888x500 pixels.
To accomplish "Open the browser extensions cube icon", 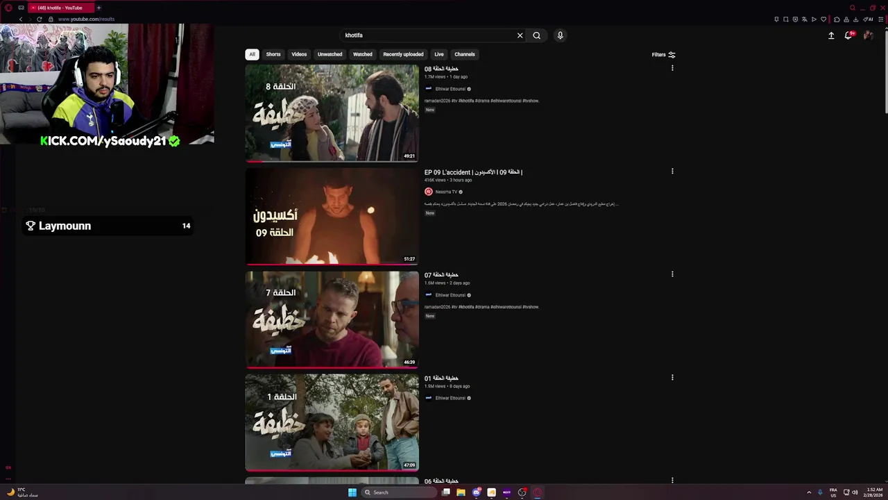I will pyautogui.click(x=837, y=19).
